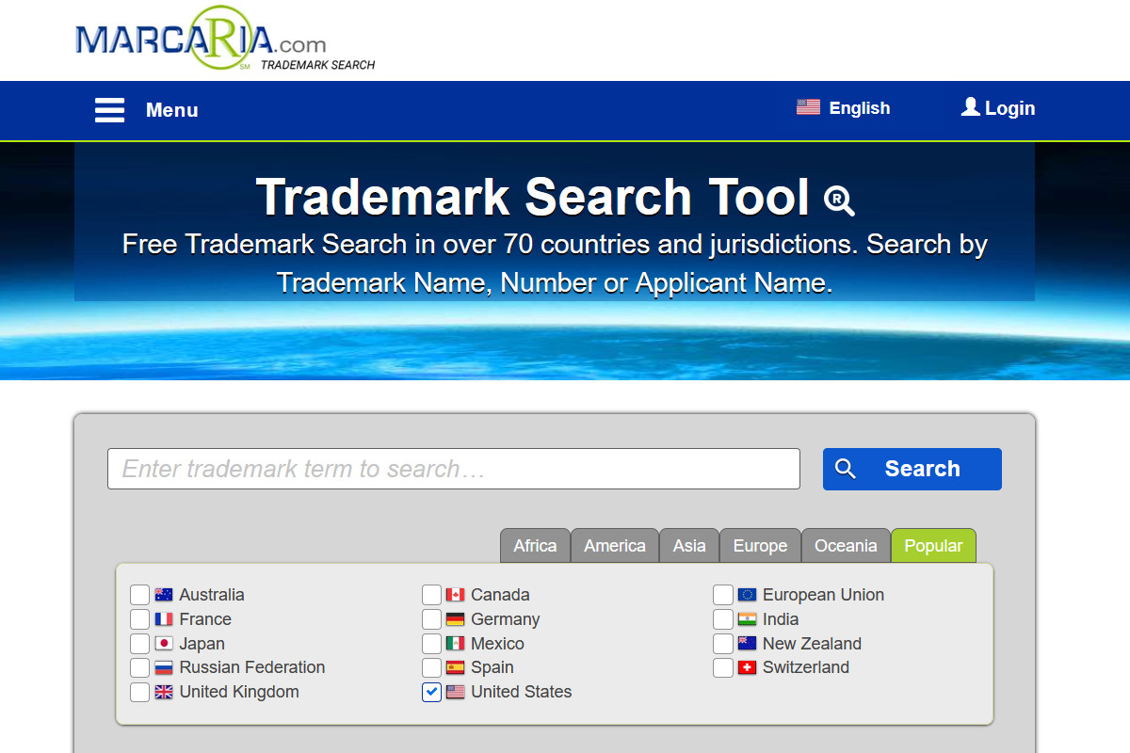Viewport: 1130px width, 753px height.
Task: Click the Australia country label
Action: 212,595
